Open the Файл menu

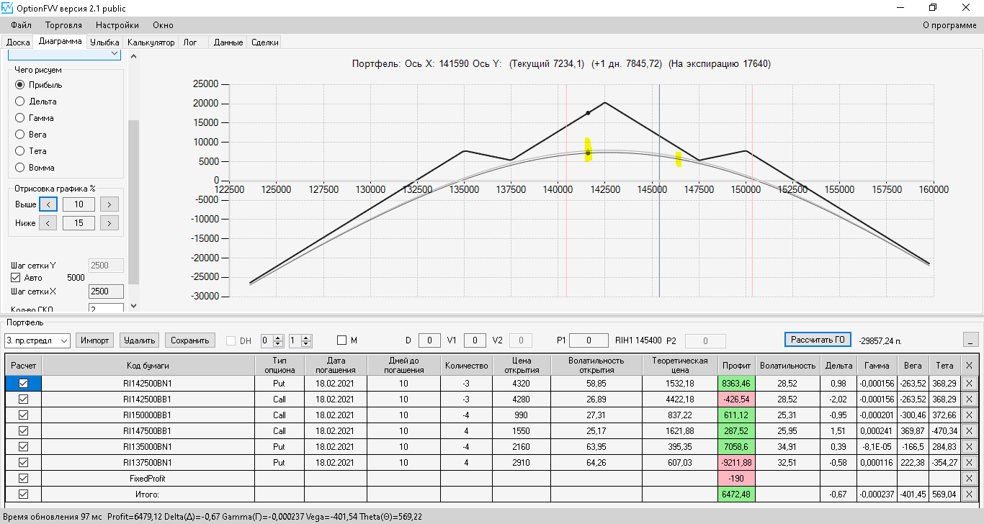[22, 25]
